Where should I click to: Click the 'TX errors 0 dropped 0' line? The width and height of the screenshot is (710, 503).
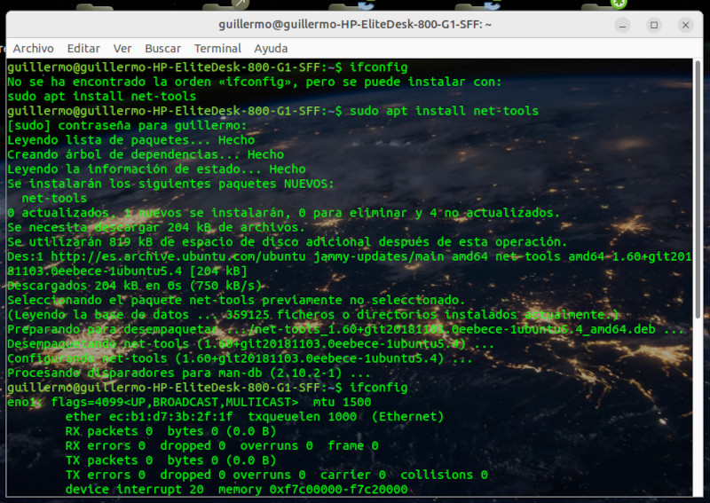pos(276,475)
